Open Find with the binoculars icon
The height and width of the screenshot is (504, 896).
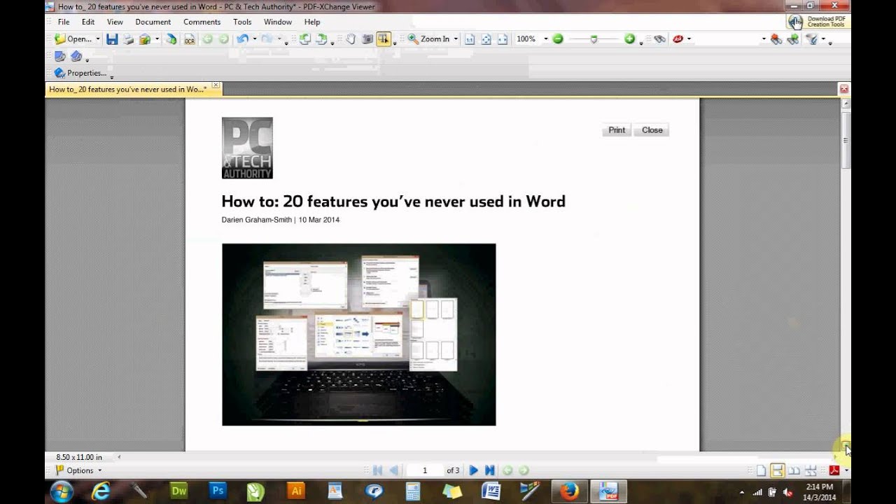[659, 39]
